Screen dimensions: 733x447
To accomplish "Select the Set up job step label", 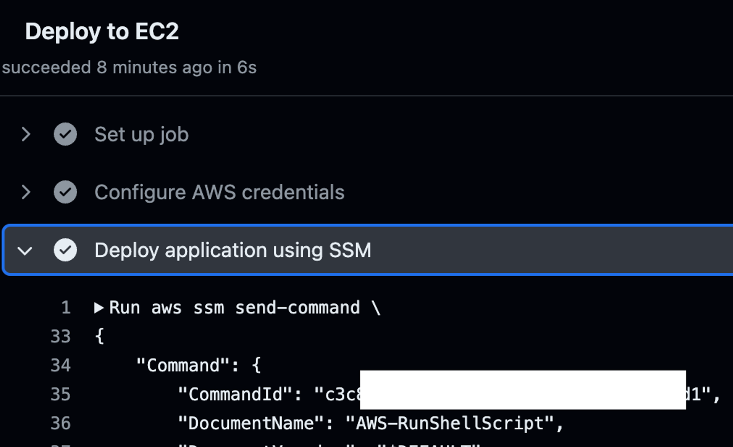I will point(142,135).
